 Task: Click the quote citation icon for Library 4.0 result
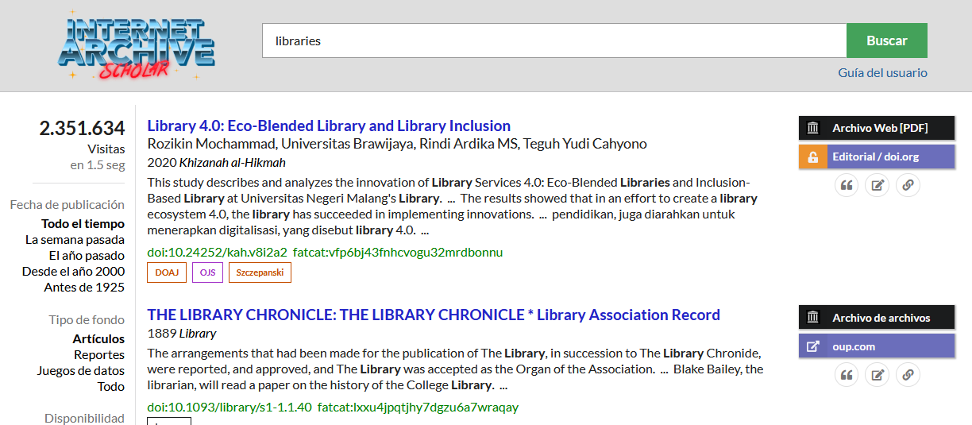coord(847,185)
